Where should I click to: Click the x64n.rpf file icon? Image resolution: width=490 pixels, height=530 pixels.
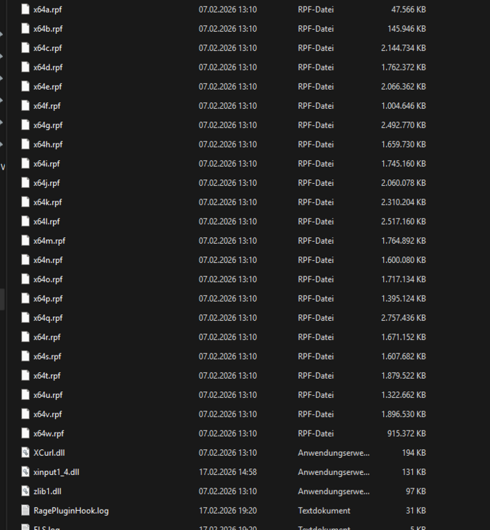point(25,259)
